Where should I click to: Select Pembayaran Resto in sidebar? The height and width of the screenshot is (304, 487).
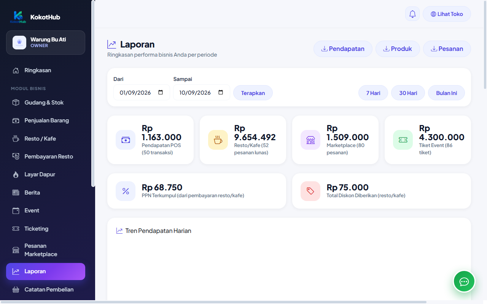(x=46, y=157)
